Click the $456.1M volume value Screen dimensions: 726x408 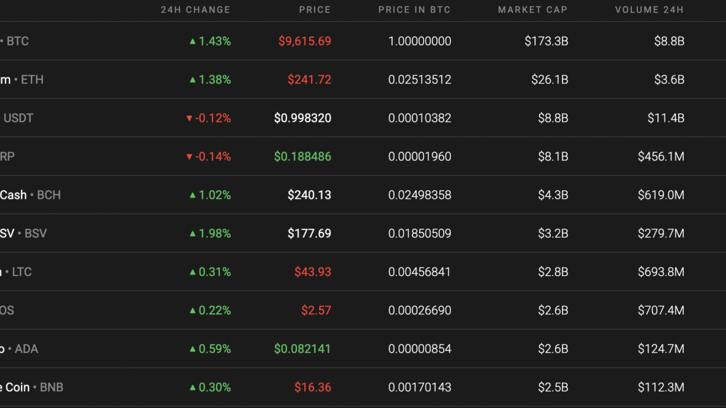(x=661, y=157)
